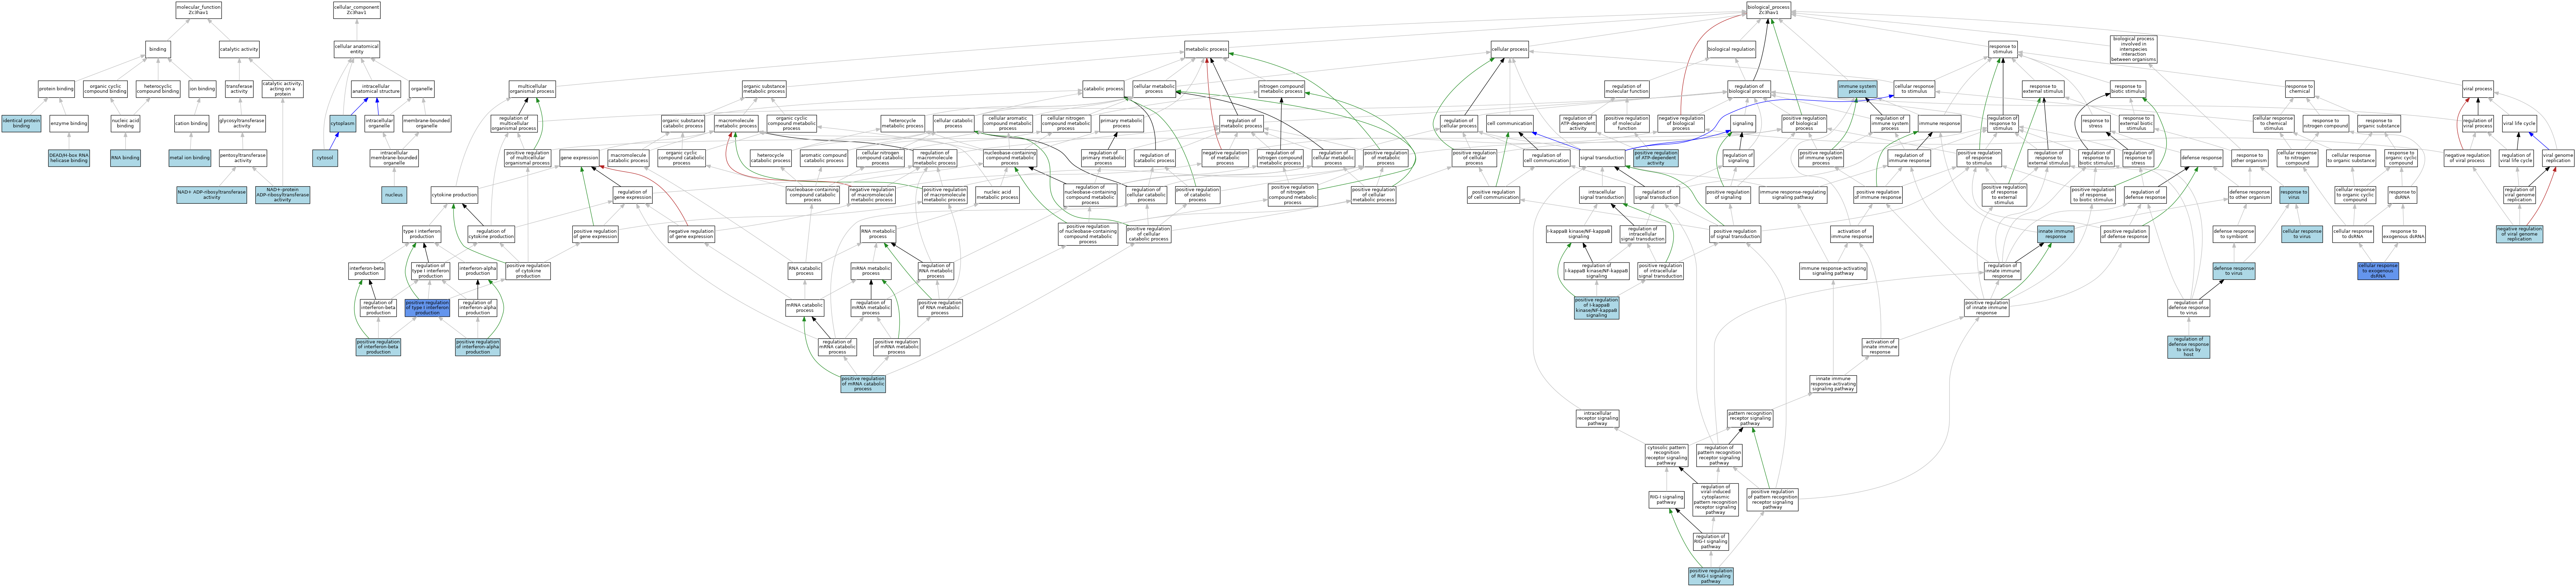Select 'positive regulation of interferon-alpha production' node
Viewport: 2576px width, 587px height.
tap(478, 347)
